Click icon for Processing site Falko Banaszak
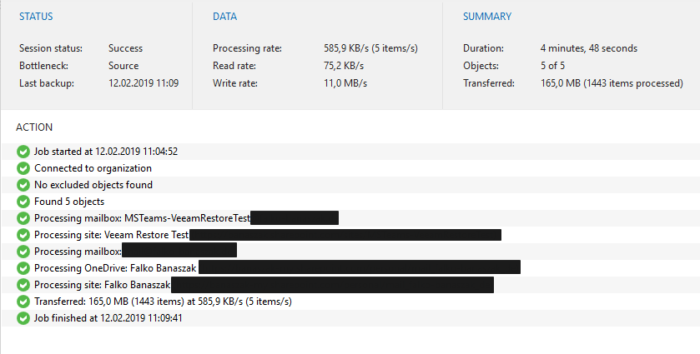Screen dimensions: 700x354 click(23, 285)
